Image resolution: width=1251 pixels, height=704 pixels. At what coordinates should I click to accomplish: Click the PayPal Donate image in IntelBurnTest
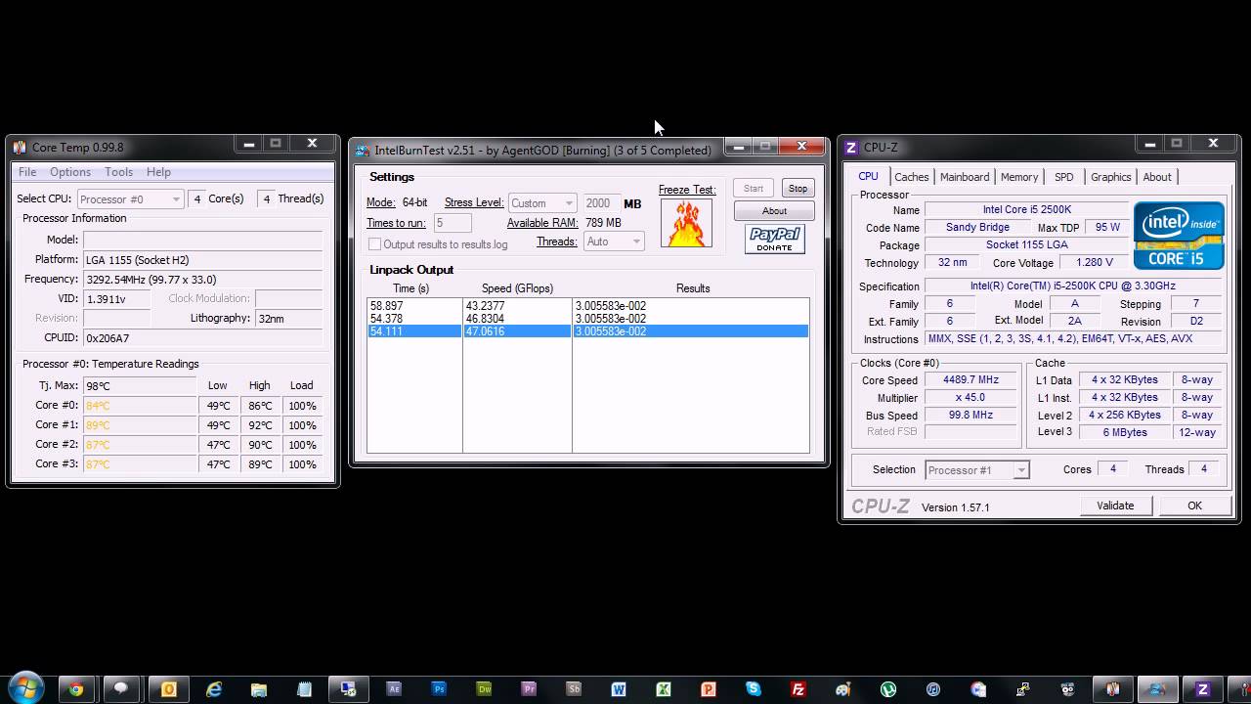point(774,239)
